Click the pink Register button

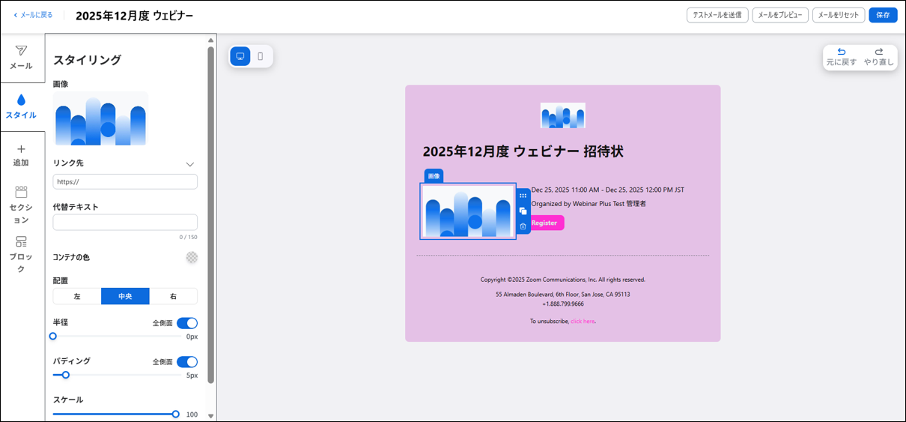tap(545, 223)
